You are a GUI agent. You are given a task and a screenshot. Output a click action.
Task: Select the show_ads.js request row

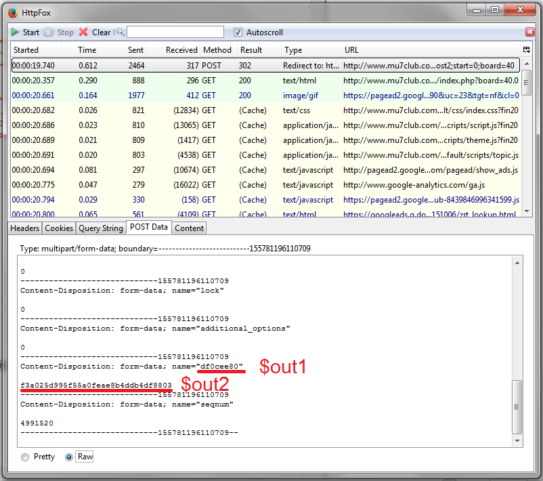click(x=265, y=170)
